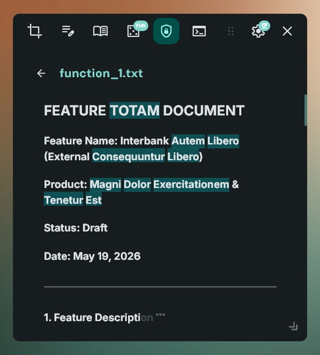This screenshot has height=355, width=320.
Task: Toggle the shield lock privacy tool
Action: click(x=166, y=31)
